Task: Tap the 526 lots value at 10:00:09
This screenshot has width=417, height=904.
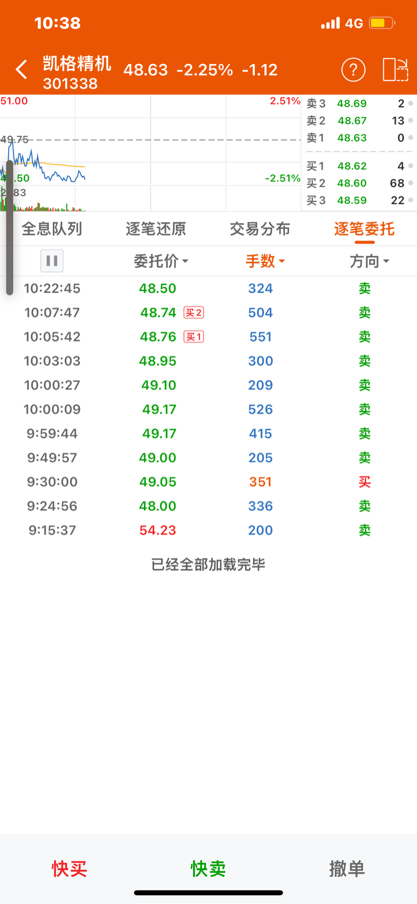Action: pos(261,409)
